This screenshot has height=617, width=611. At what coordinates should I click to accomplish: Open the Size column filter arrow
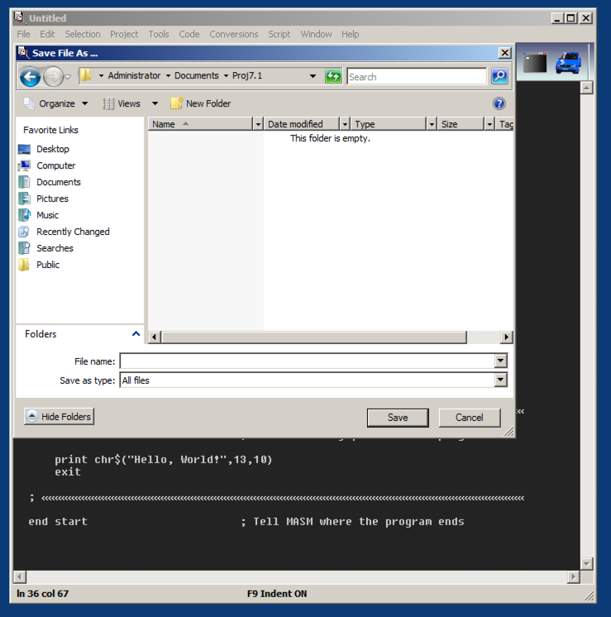pyautogui.click(x=489, y=124)
